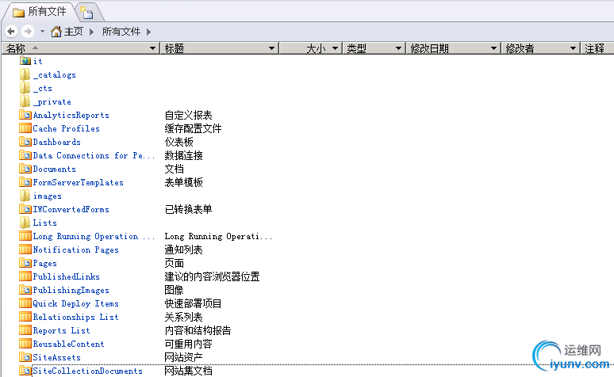Select the 'SiteAssets' name text
This screenshot has width=614, height=377.
coord(57,357)
